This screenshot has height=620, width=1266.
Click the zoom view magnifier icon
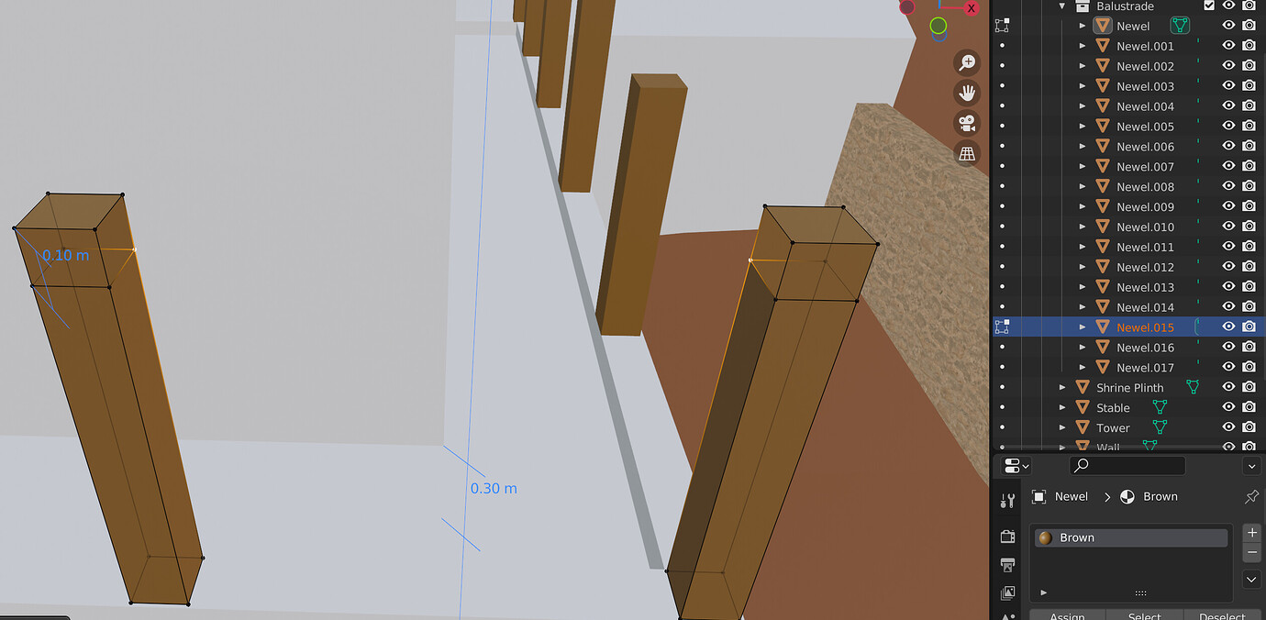[967, 62]
